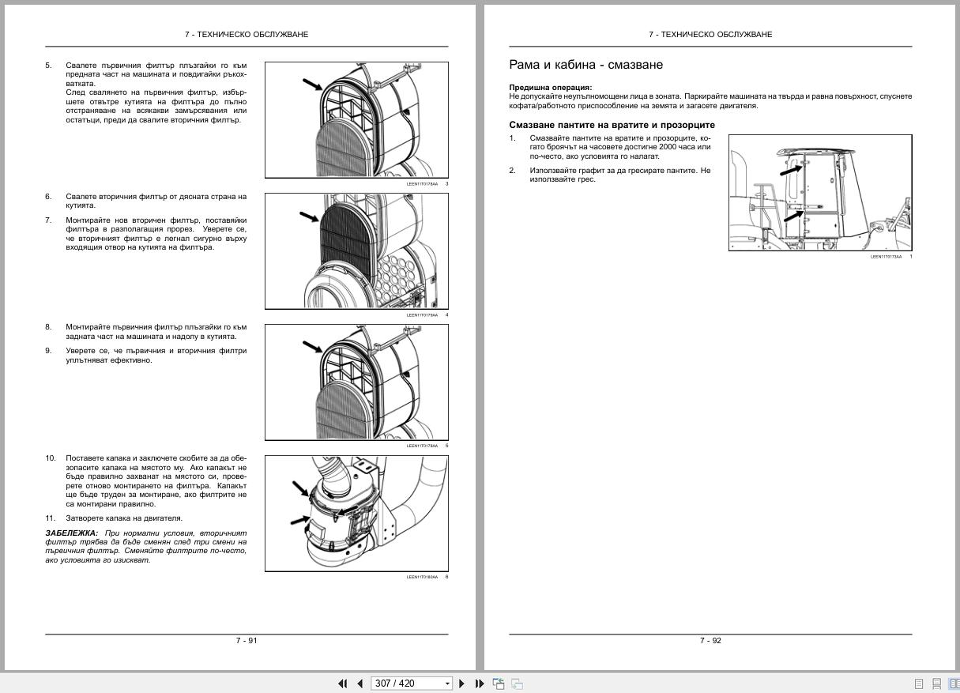Click left page header '7 - ТЕХНИЧЕСКО ОБСЛУЖВАНЕ'
Screen dimensions: 960x693
tap(247, 35)
